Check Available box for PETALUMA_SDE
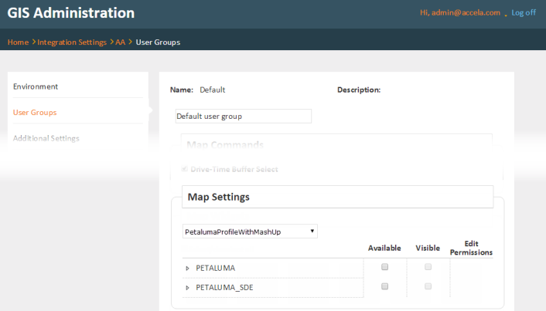546x311 pixels. 384,286
